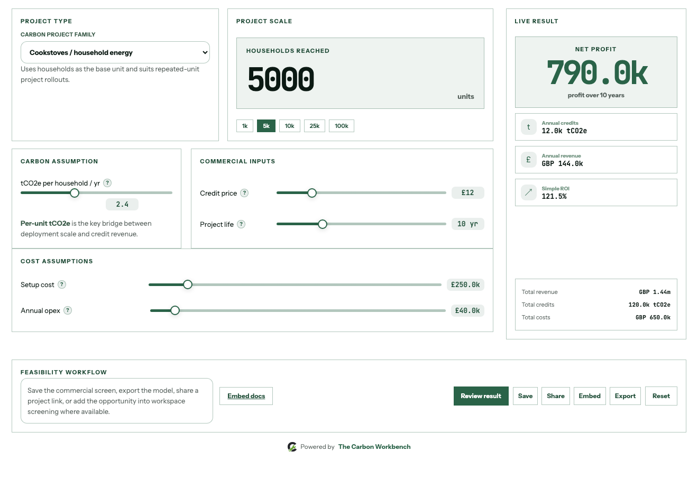Adjust the Setup cost slider

click(x=295, y=284)
